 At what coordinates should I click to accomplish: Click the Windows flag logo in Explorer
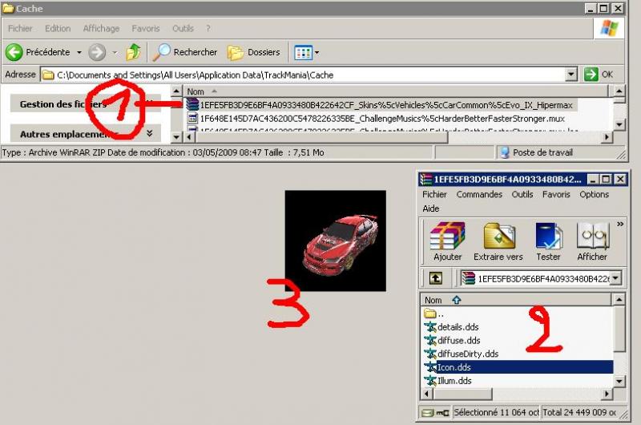609,28
